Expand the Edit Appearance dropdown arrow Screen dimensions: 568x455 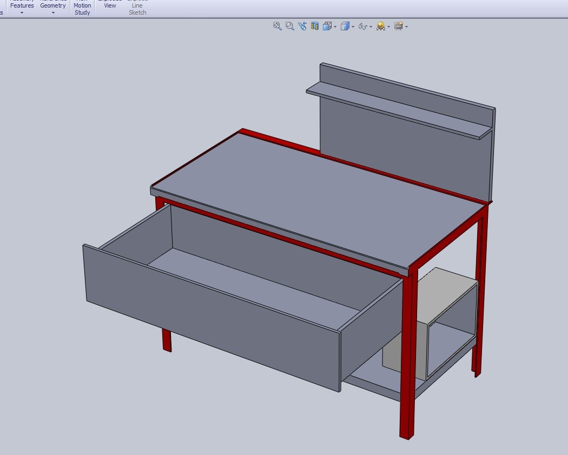pyautogui.click(x=389, y=27)
